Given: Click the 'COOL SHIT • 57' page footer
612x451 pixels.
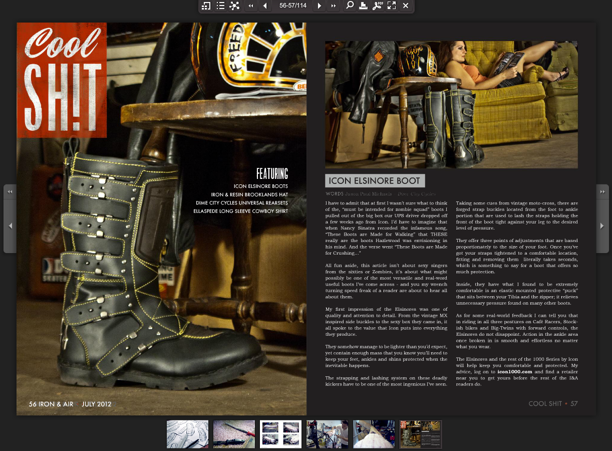Looking at the screenshot, I should tap(553, 403).
